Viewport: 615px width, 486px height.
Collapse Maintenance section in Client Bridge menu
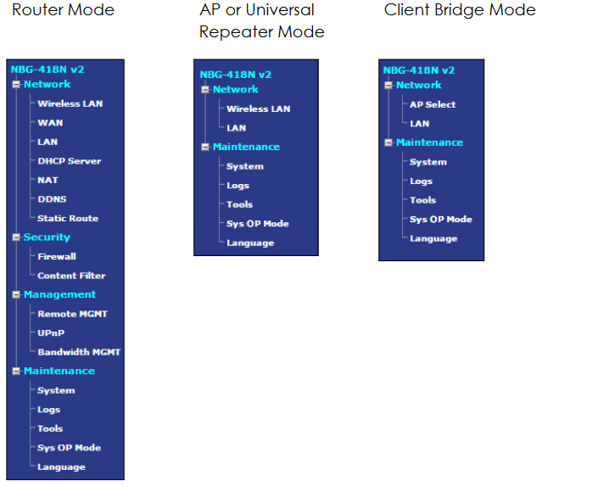pos(389,143)
